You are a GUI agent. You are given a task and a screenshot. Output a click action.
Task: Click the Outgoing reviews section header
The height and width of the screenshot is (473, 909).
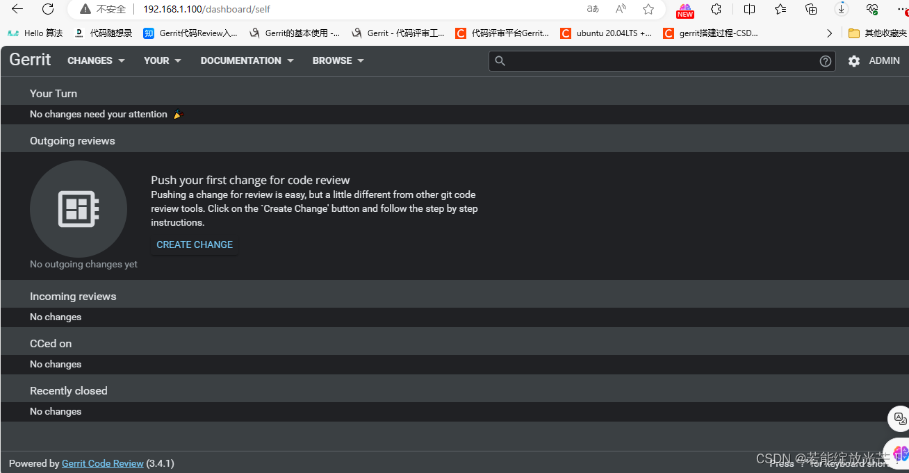coord(72,140)
